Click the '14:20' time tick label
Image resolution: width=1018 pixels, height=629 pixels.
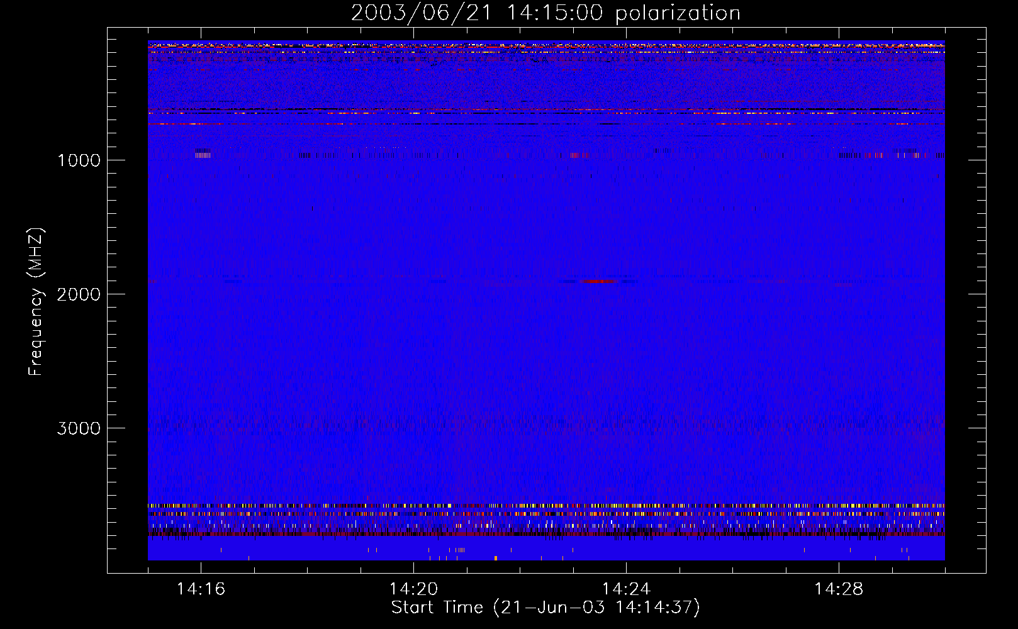coord(413,589)
